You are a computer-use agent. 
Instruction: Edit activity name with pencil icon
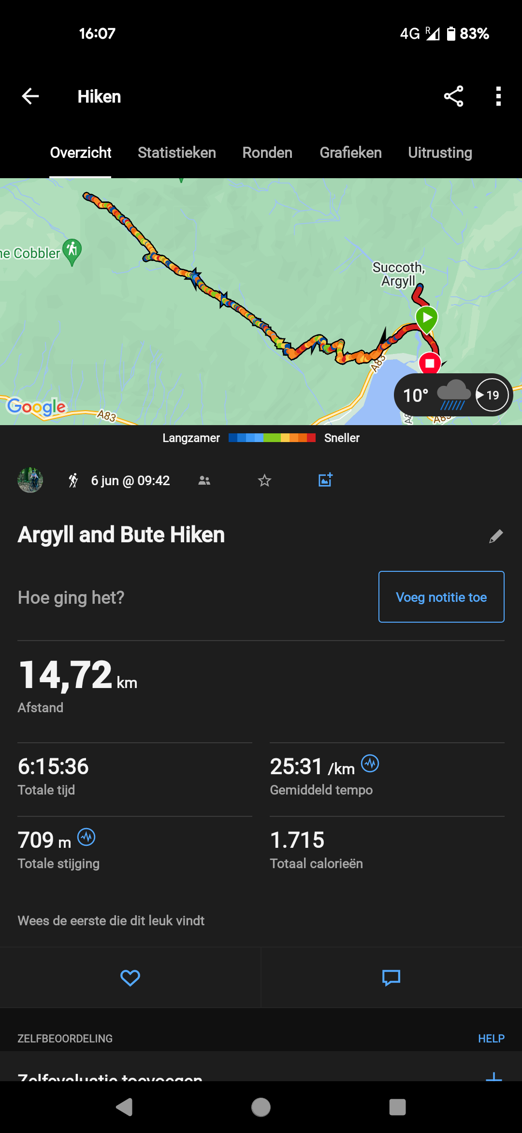coord(496,536)
